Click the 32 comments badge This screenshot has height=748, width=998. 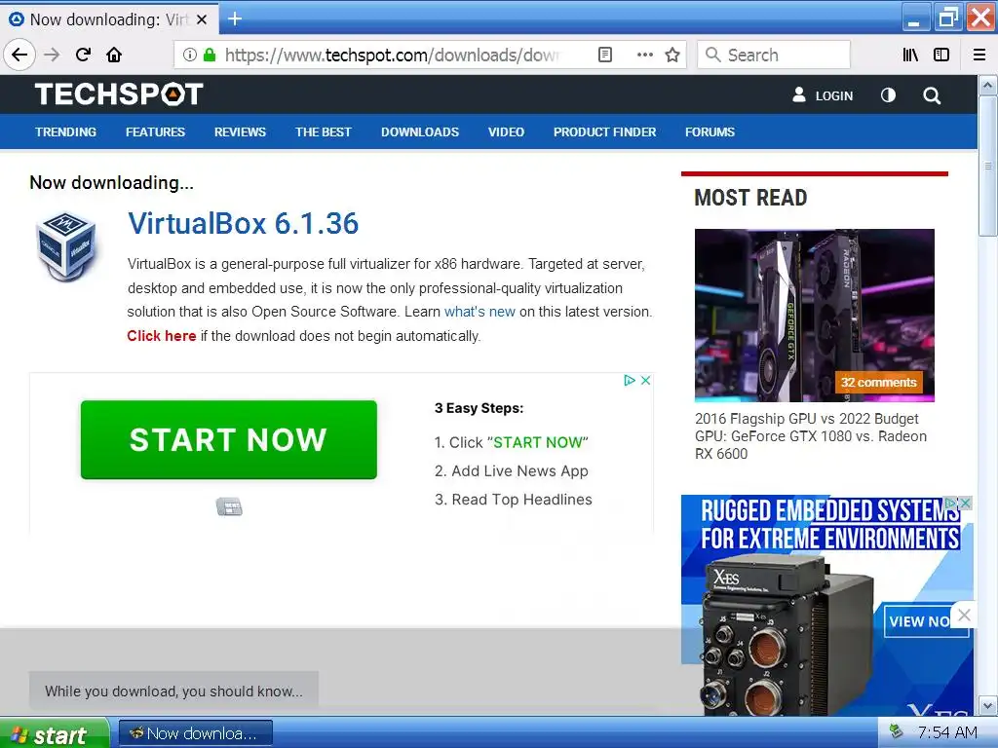click(878, 382)
